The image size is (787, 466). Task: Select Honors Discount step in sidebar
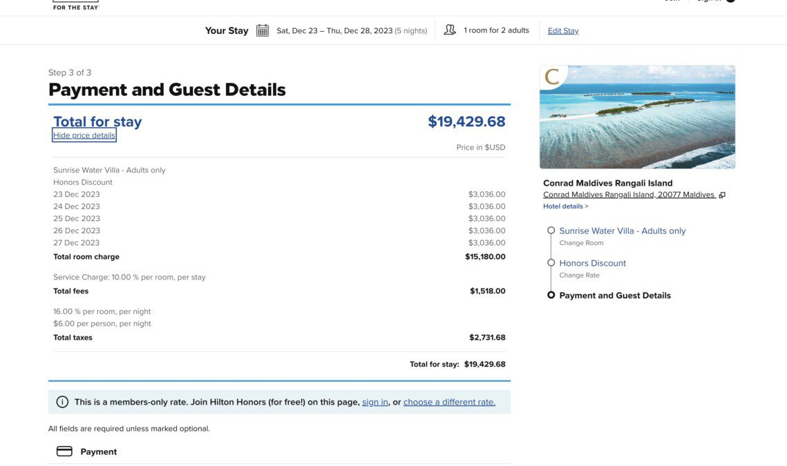click(592, 263)
